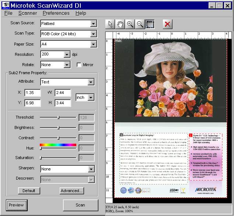Click the X position input field
The image size is (234, 216).
click(x=33, y=93)
